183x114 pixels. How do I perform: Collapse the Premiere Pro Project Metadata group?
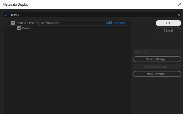tap(7, 23)
